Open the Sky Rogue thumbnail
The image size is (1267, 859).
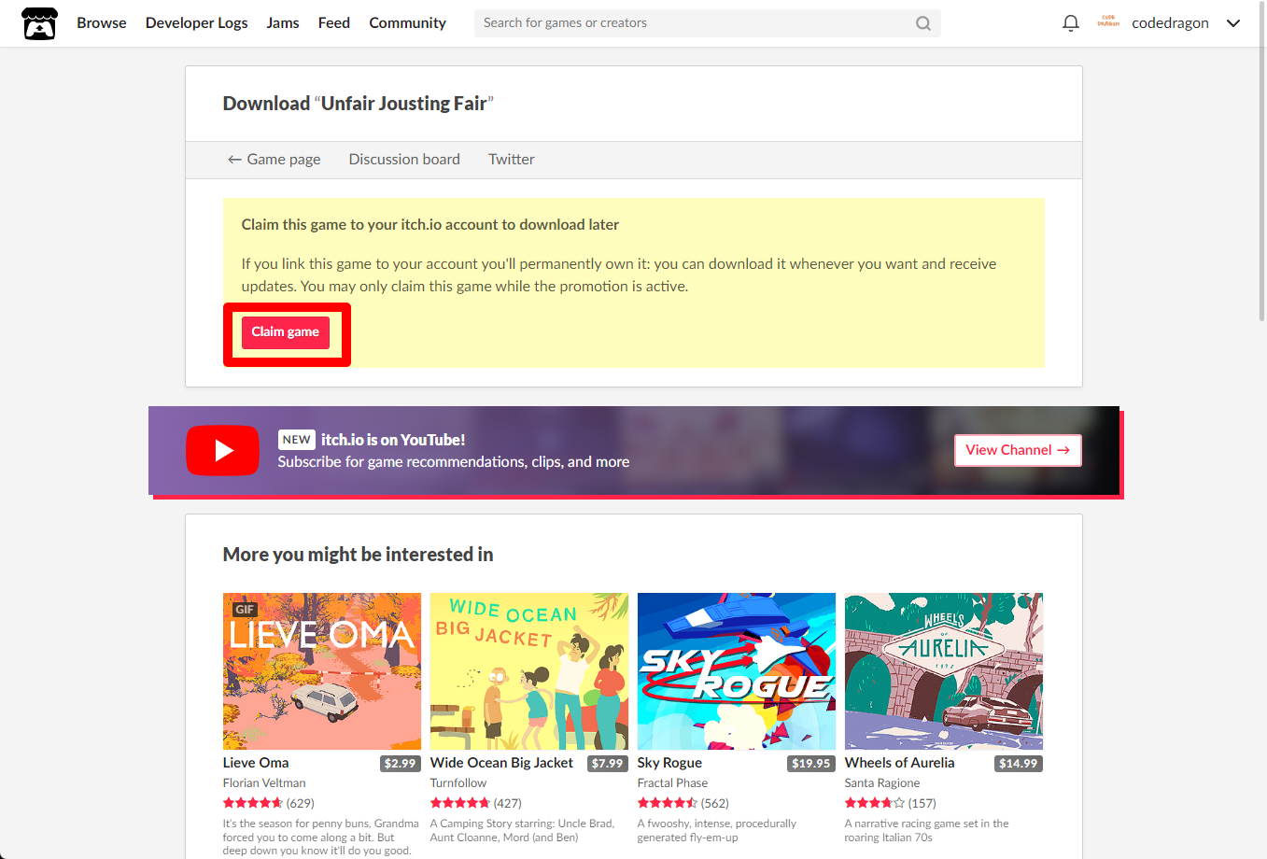click(x=737, y=671)
